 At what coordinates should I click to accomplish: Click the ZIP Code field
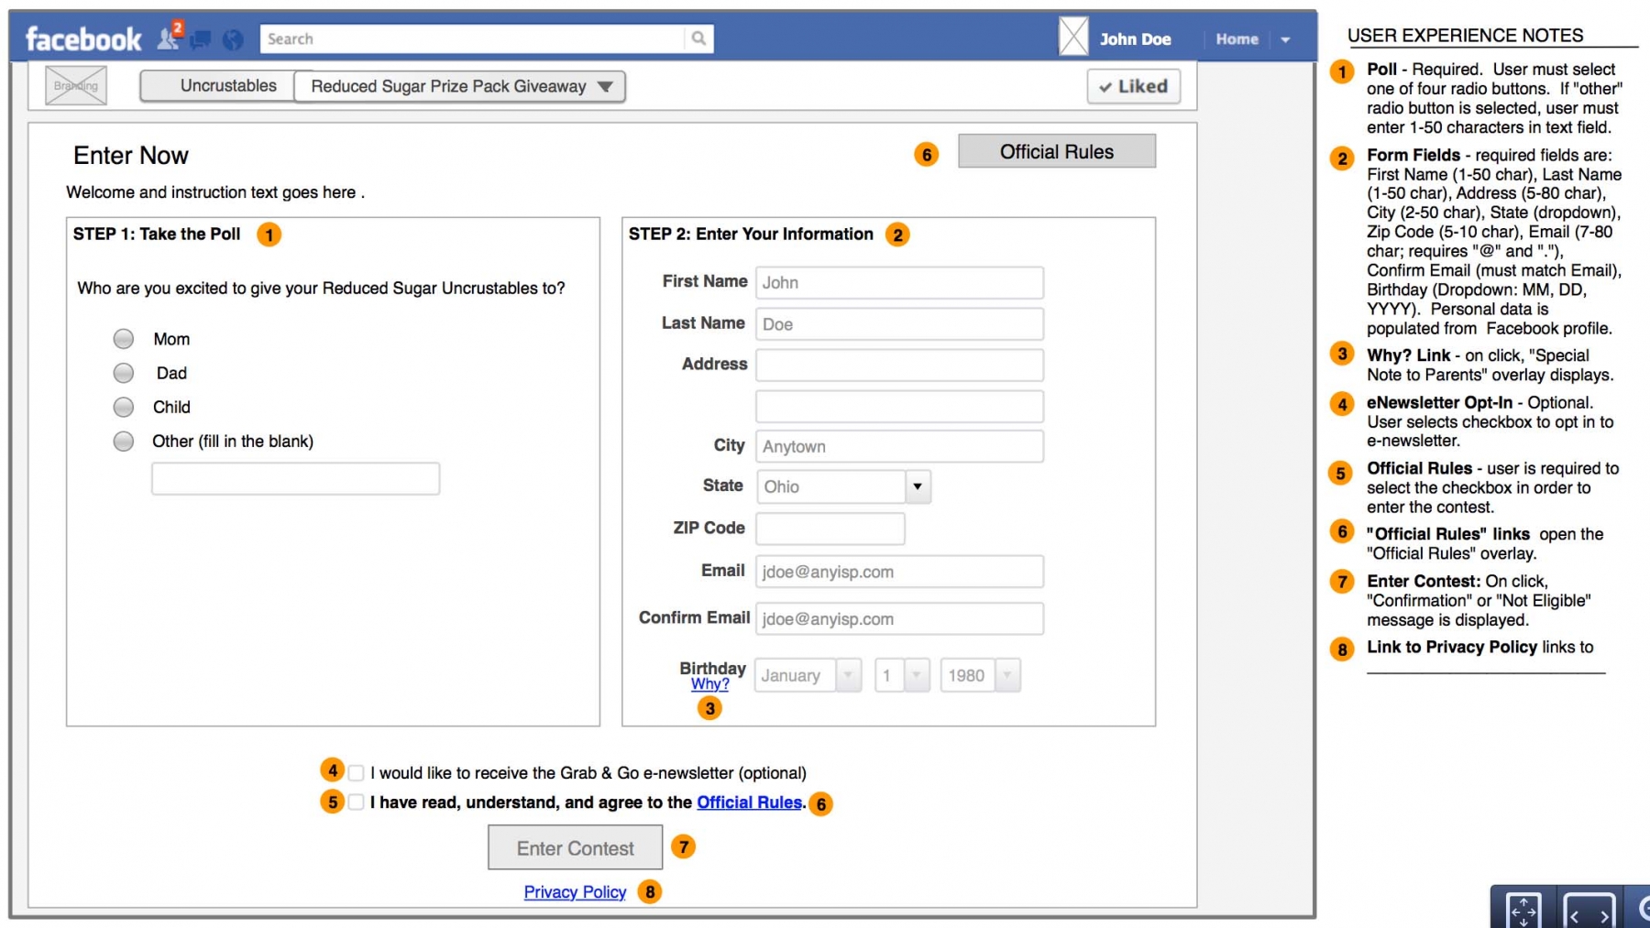pos(830,529)
